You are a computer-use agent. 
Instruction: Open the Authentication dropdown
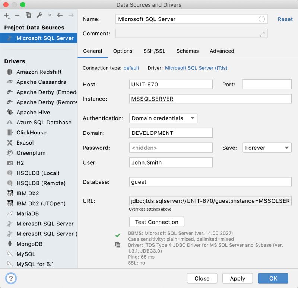coord(163,118)
